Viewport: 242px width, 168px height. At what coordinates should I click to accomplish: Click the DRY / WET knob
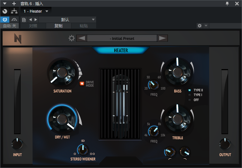pos(62,119)
